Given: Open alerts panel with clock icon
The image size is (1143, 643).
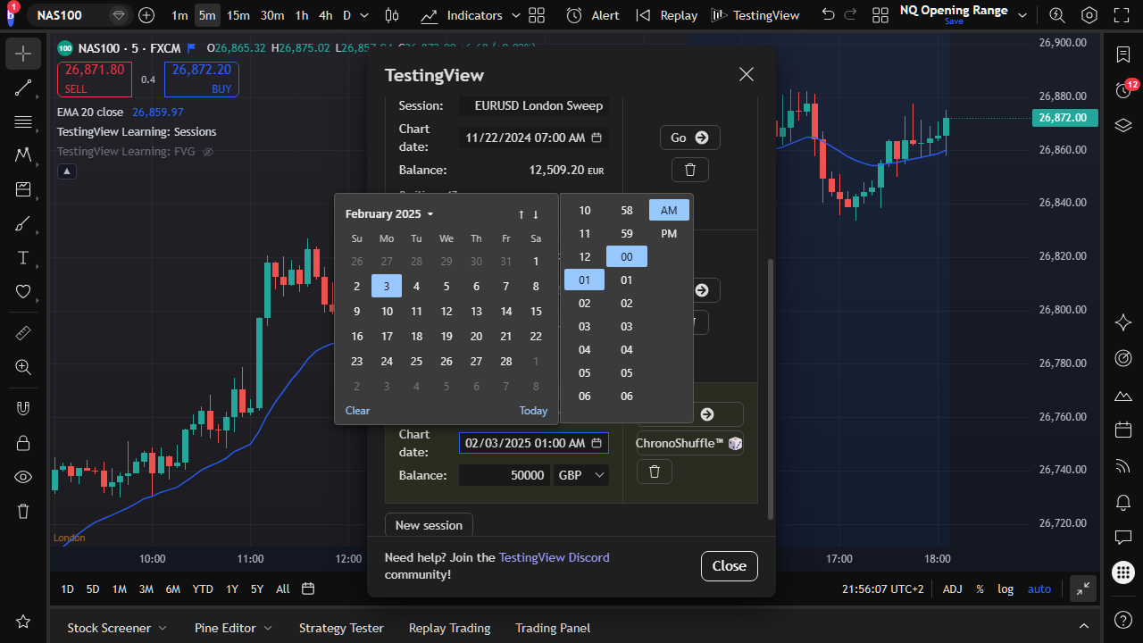Looking at the screenshot, I should coord(1123,90).
